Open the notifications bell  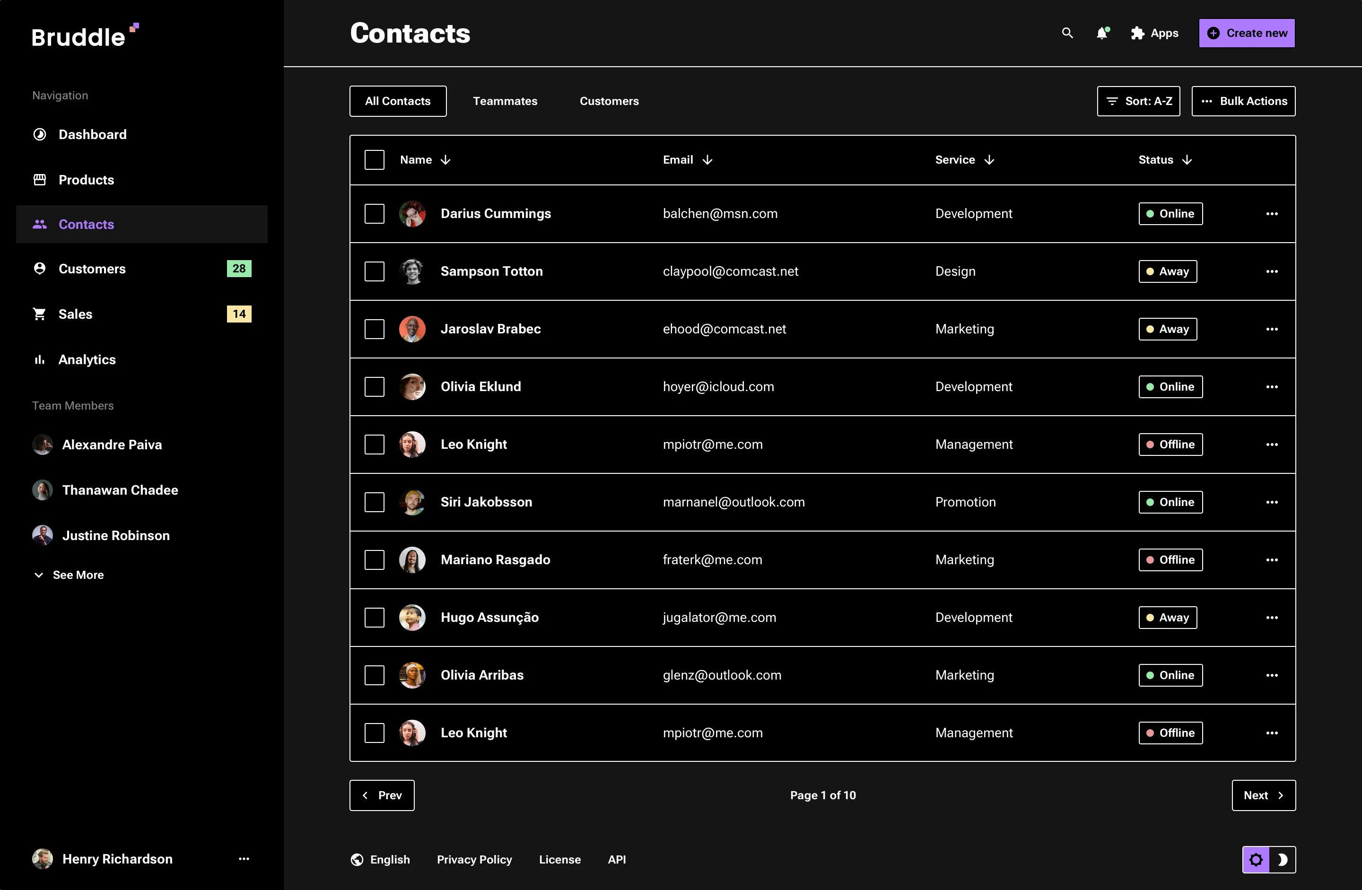1101,33
